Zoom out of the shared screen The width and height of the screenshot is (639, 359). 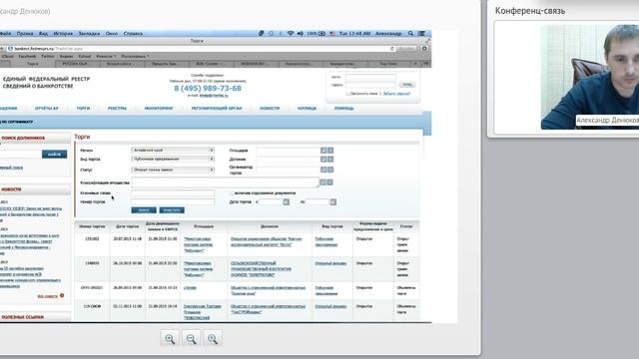[191, 339]
